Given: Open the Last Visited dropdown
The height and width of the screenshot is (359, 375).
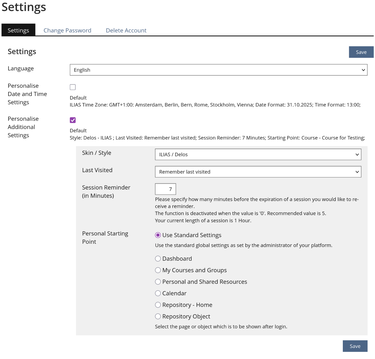Looking at the screenshot, I should tap(258, 172).
